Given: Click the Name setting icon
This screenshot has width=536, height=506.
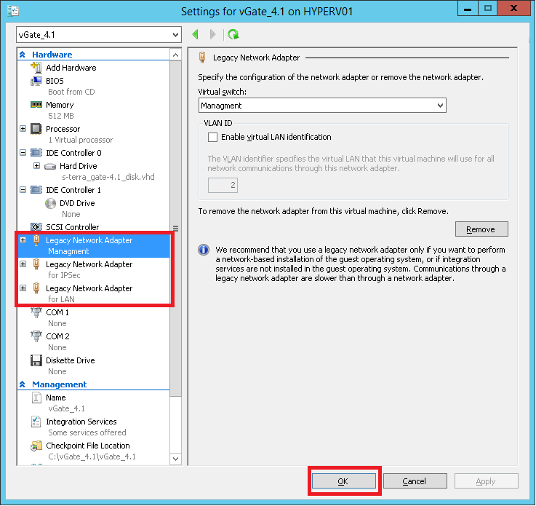Looking at the screenshot, I should coord(36,398).
